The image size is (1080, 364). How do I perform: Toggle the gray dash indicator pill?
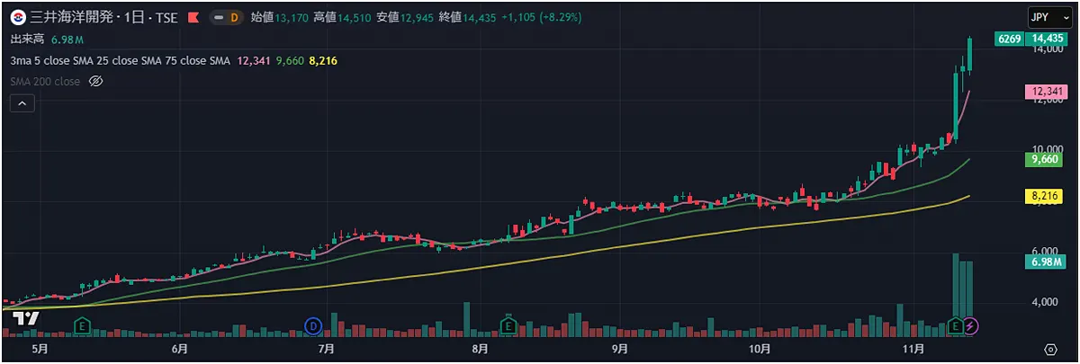[218, 17]
